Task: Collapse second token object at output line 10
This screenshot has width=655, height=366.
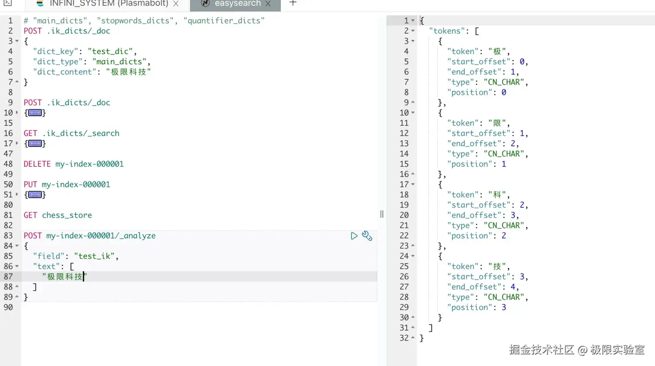Action: (413, 113)
